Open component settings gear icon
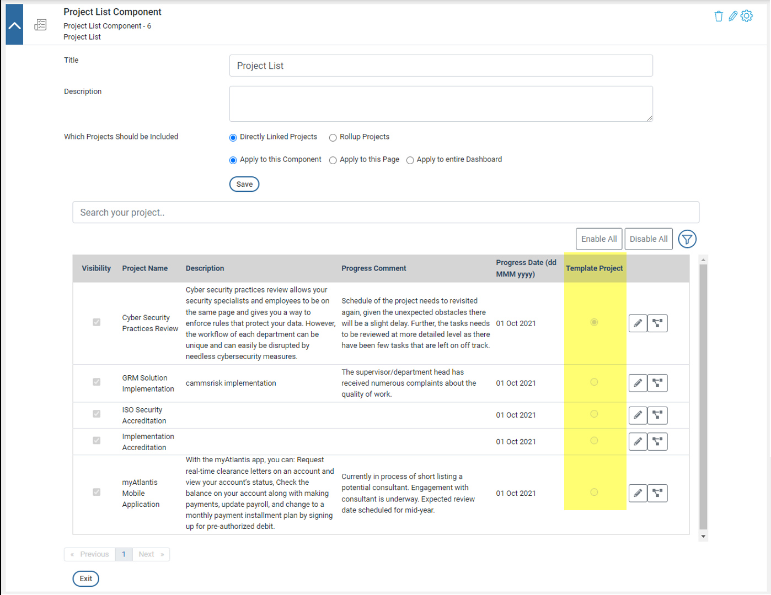The image size is (771, 595). (747, 16)
